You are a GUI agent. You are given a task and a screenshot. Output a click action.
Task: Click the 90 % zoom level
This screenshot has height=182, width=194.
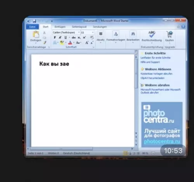[145, 153]
